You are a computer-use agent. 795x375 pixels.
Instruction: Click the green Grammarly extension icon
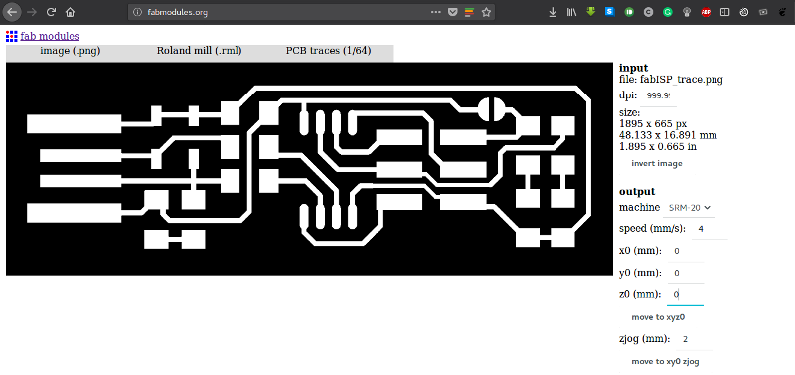pyautogui.click(x=668, y=12)
